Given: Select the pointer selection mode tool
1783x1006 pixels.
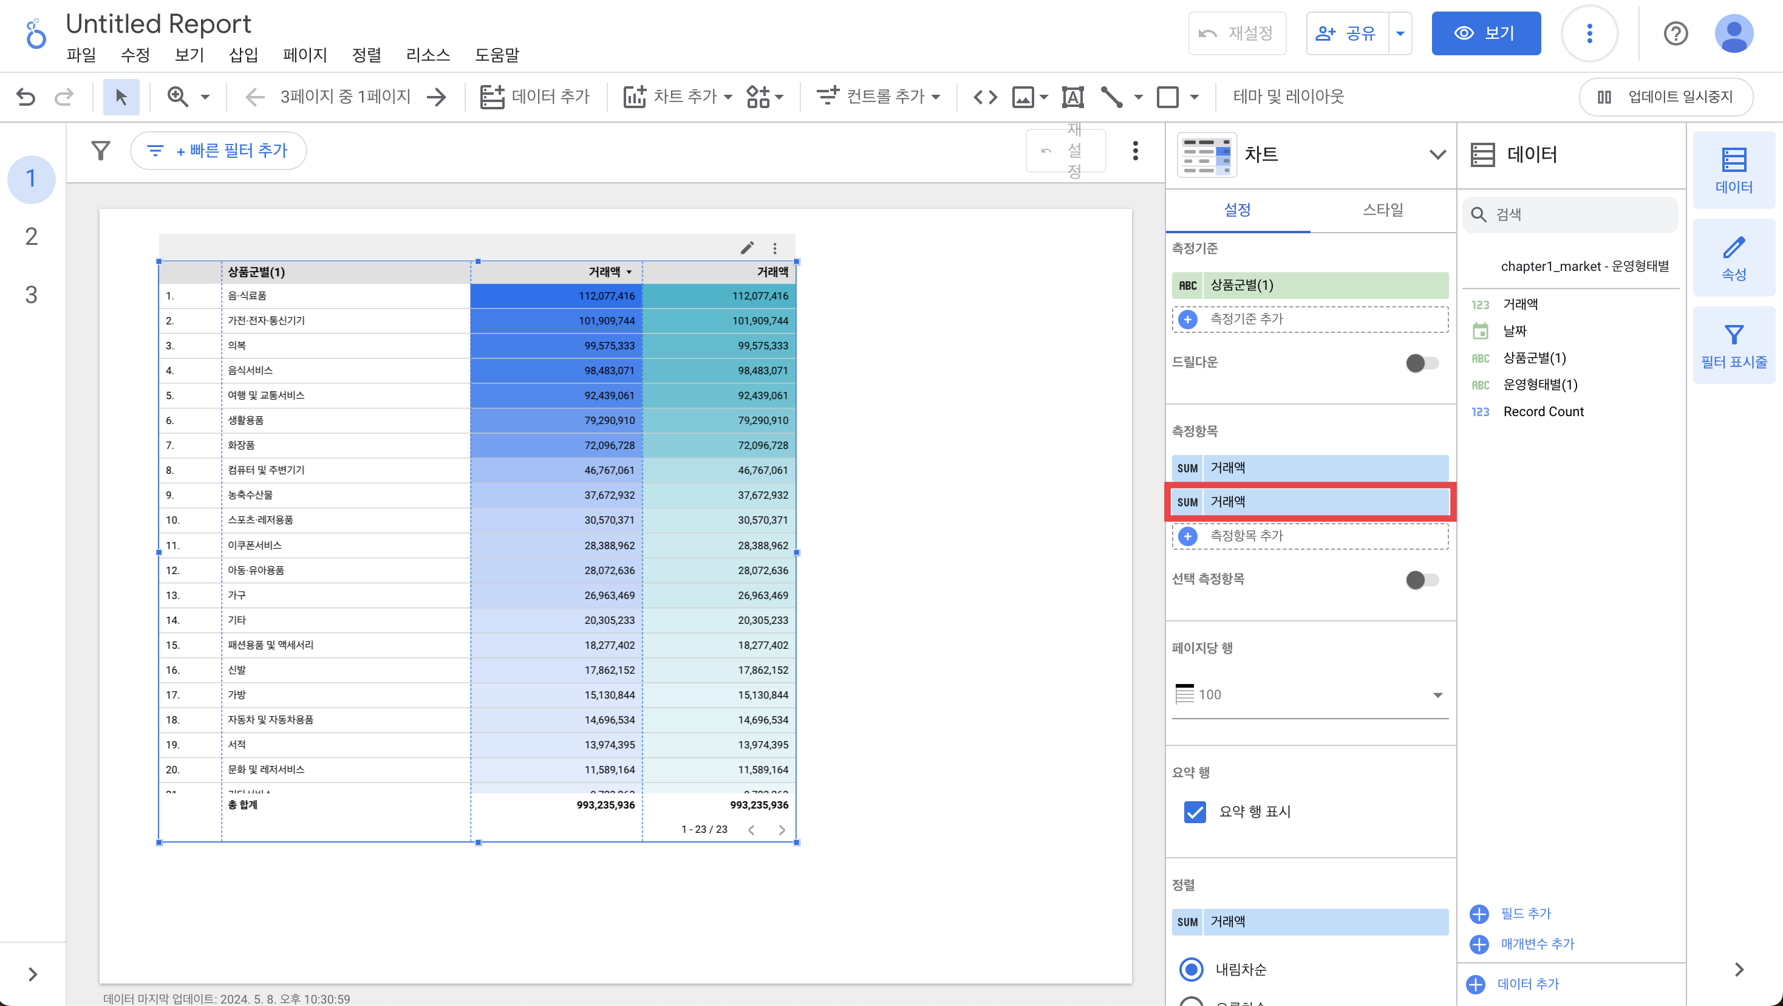Looking at the screenshot, I should 121,96.
